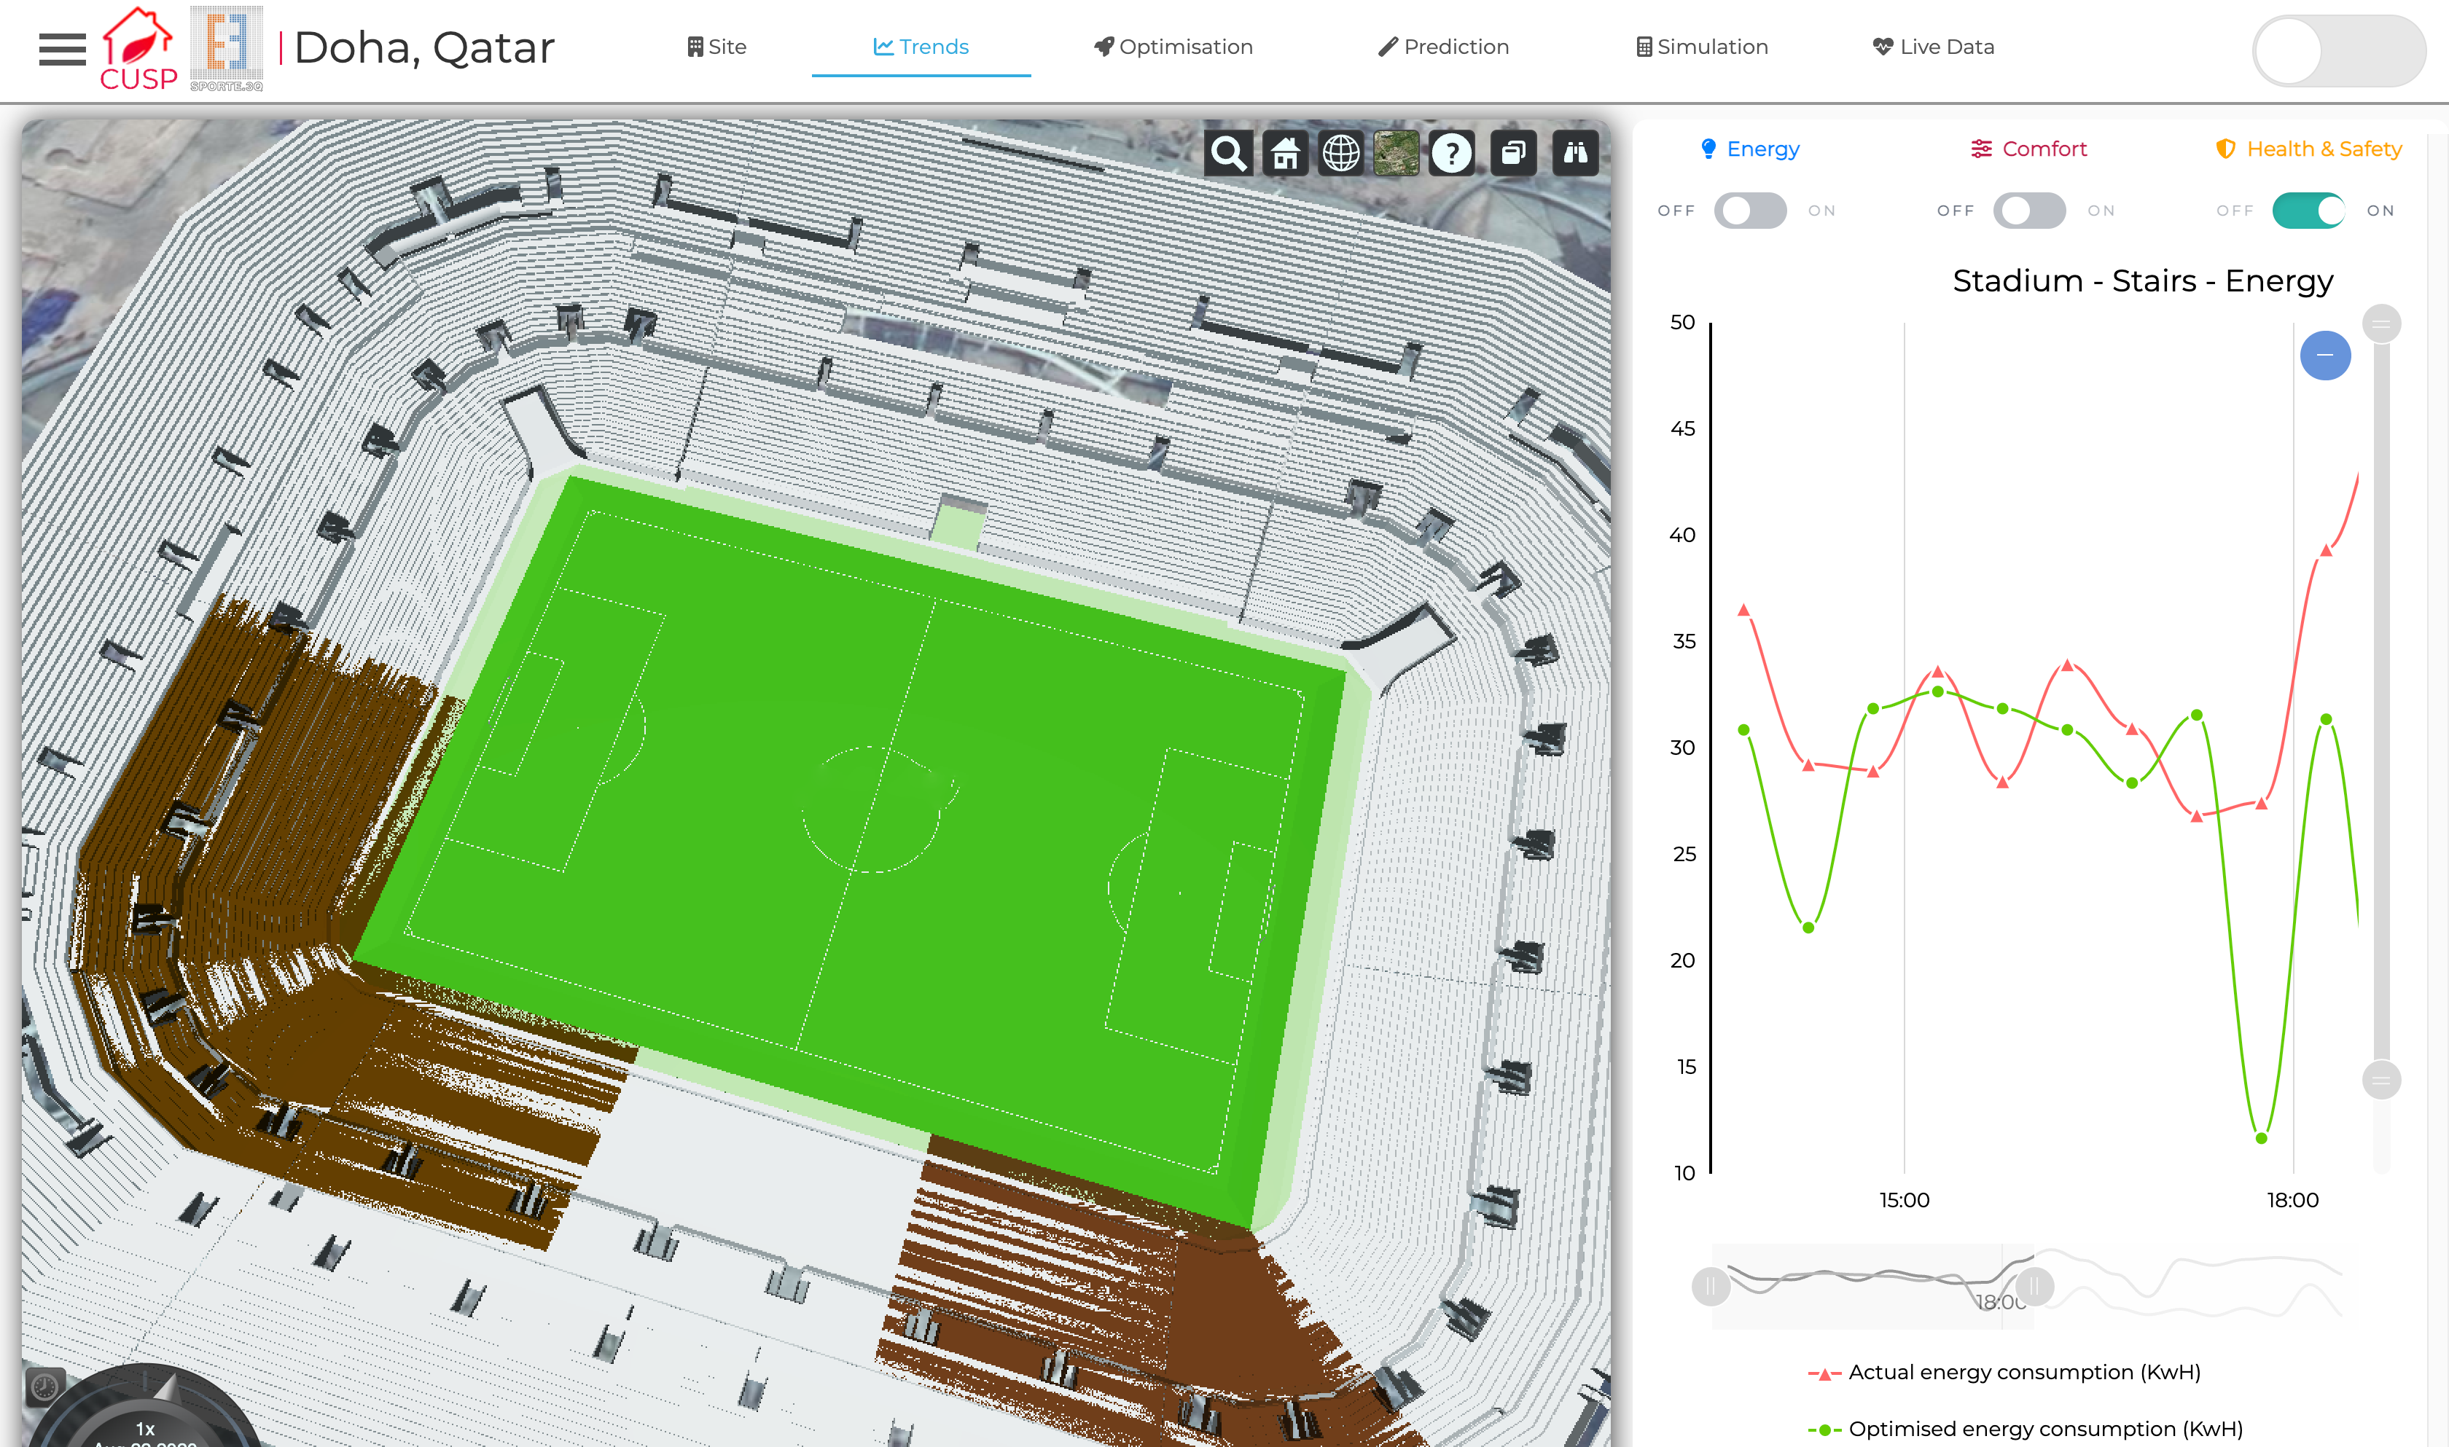Click the top handle of chart's vertical slider
The height and width of the screenshot is (1447, 2449).
coord(2382,325)
